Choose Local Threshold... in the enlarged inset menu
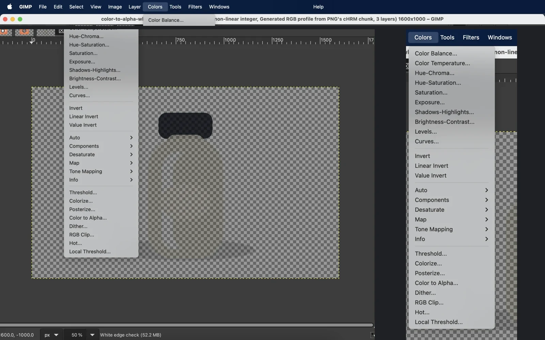 click(x=452, y=322)
